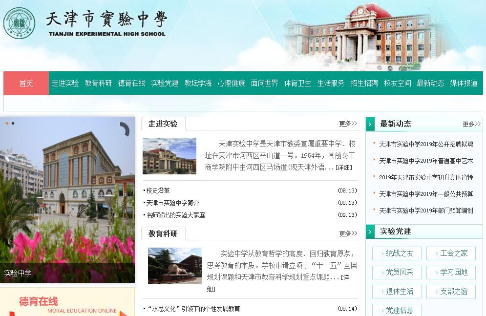Open the 工会之家 button

451,253
